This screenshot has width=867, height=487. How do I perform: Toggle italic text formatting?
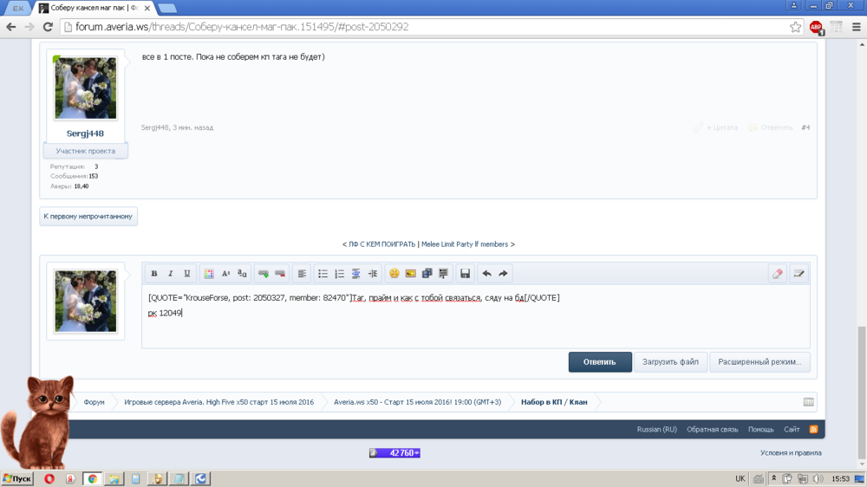click(171, 274)
